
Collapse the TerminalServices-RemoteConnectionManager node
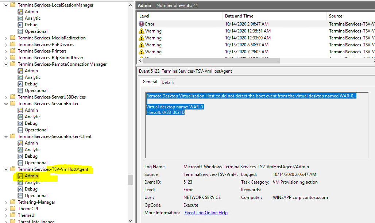pos(6,64)
